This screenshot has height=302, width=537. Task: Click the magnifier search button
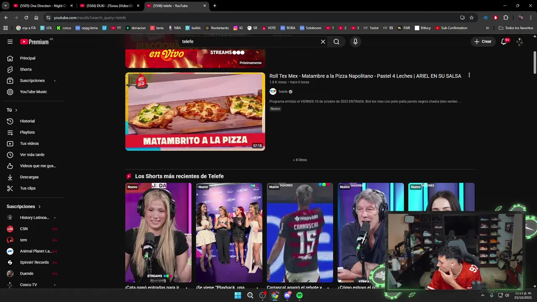336,42
